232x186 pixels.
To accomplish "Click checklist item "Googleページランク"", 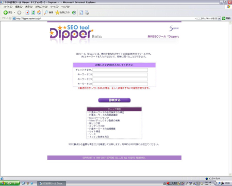I will (x=99, y=118).
